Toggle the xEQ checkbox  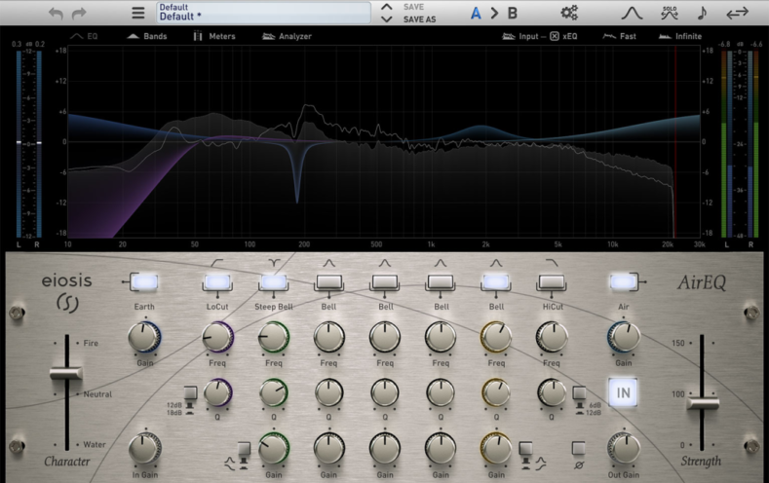555,36
